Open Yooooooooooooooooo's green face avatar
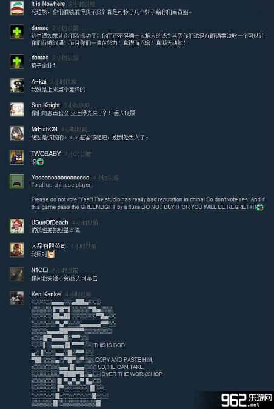274x409 pixels. [17, 181]
